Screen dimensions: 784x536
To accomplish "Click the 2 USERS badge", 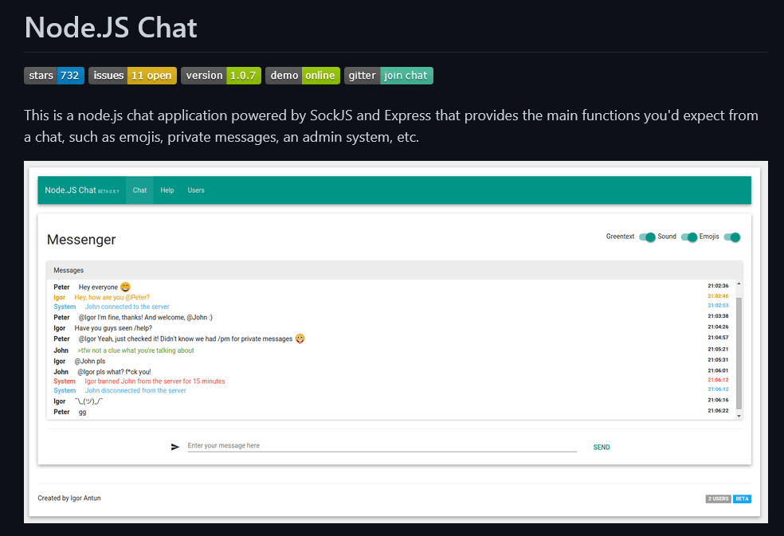I will [x=718, y=499].
